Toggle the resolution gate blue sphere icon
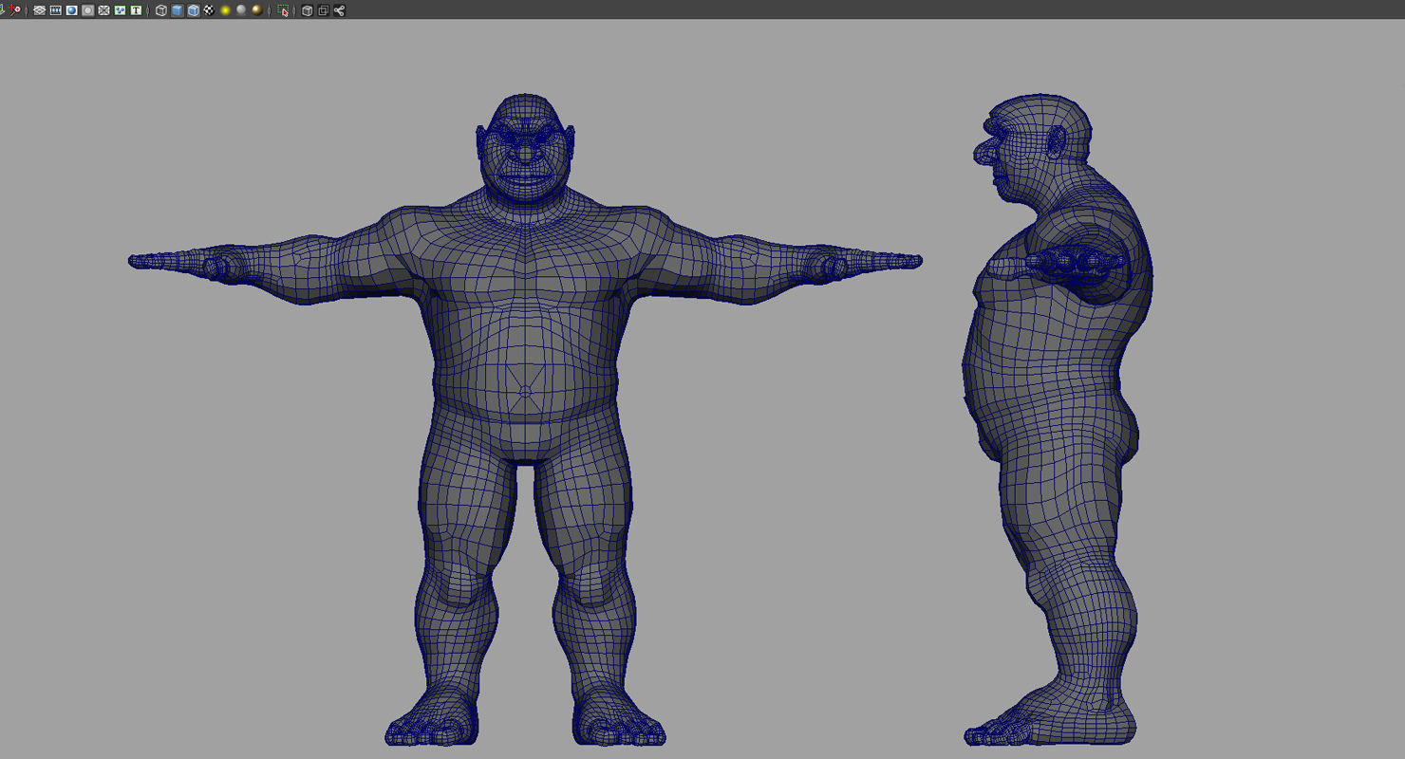This screenshot has height=759, width=1405. (x=71, y=10)
